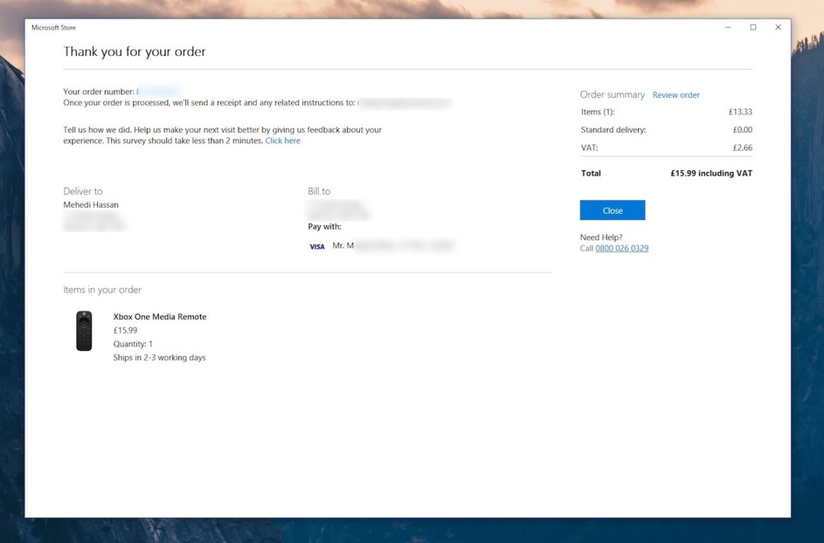Click the Mehedi Hassan delivery name

[91, 205]
